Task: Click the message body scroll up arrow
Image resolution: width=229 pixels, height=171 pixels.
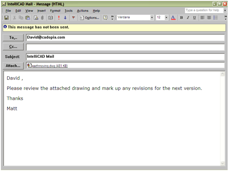Action: (223, 74)
